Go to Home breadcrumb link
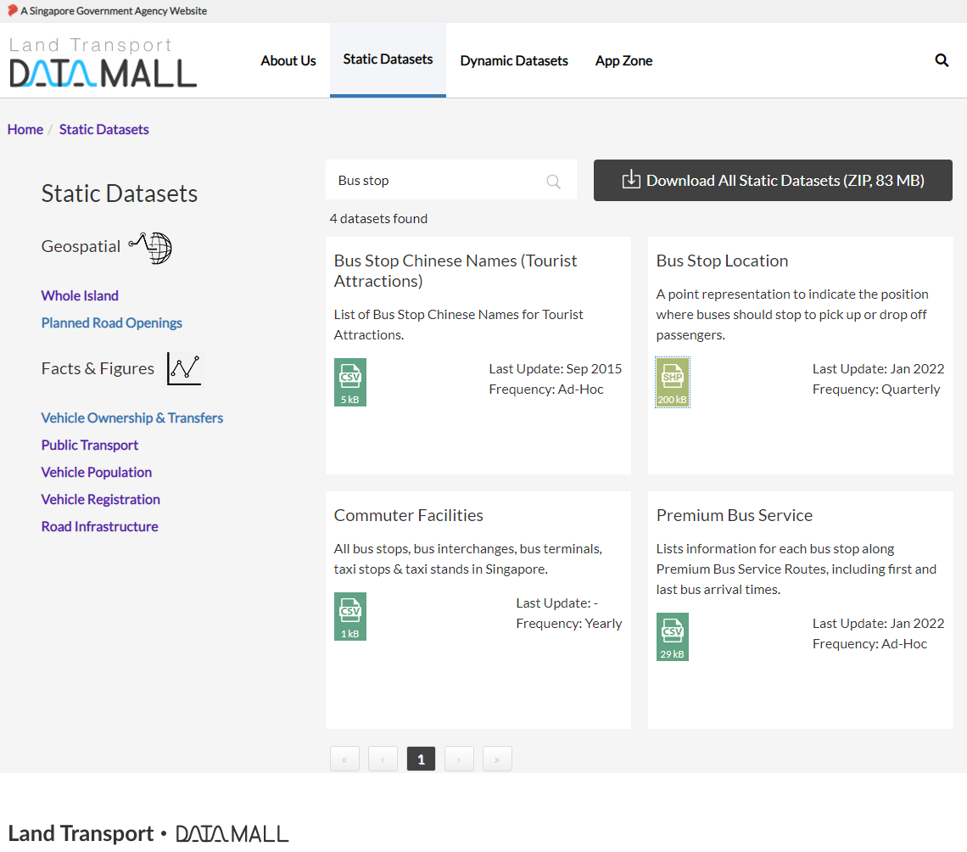This screenshot has width=967, height=852. [25, 129]
